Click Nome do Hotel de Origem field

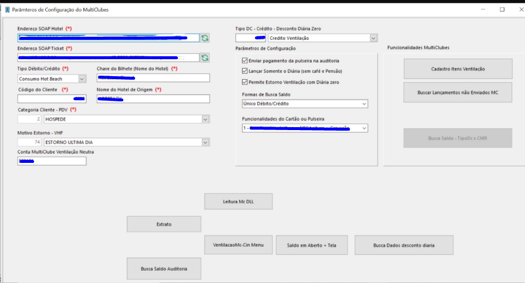[153, 98]
